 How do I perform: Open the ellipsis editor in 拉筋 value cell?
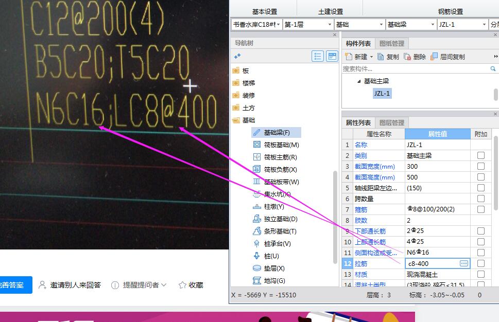464,263
